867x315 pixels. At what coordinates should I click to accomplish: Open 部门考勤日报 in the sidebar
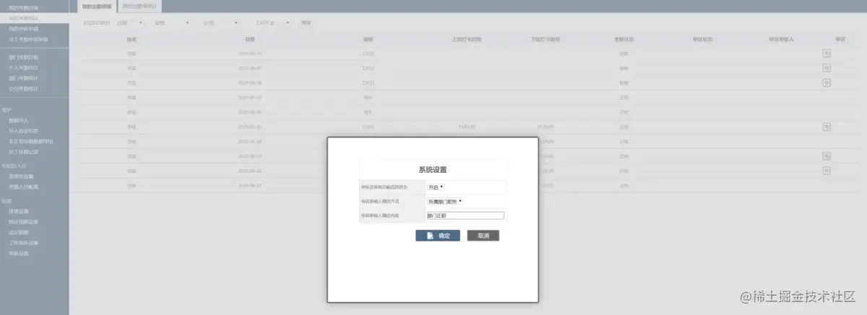[x=23, y=57]
